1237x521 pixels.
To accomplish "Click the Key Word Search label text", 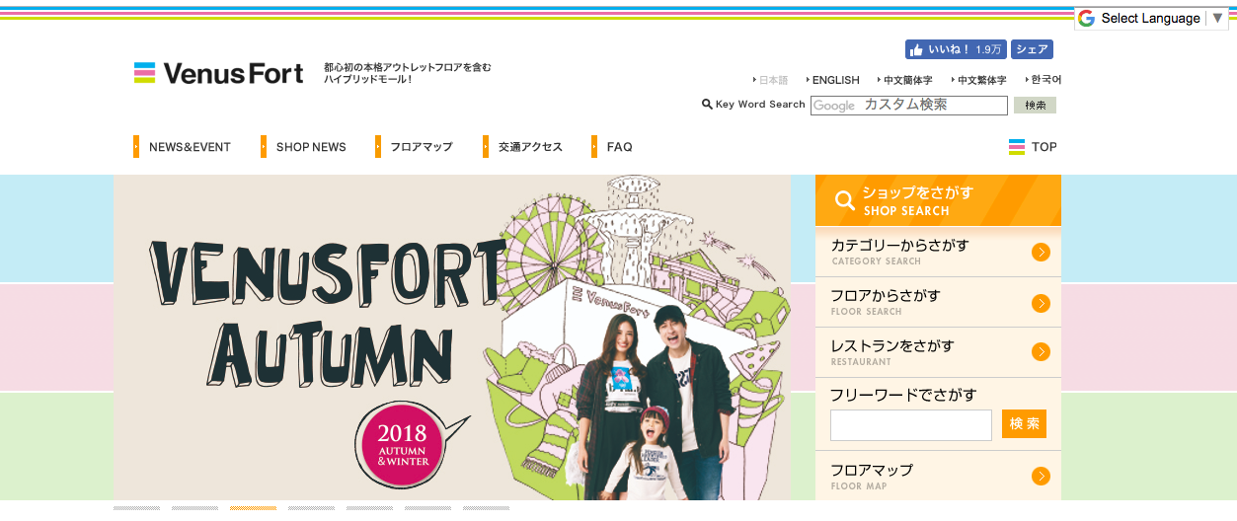I will coord(760,105).
